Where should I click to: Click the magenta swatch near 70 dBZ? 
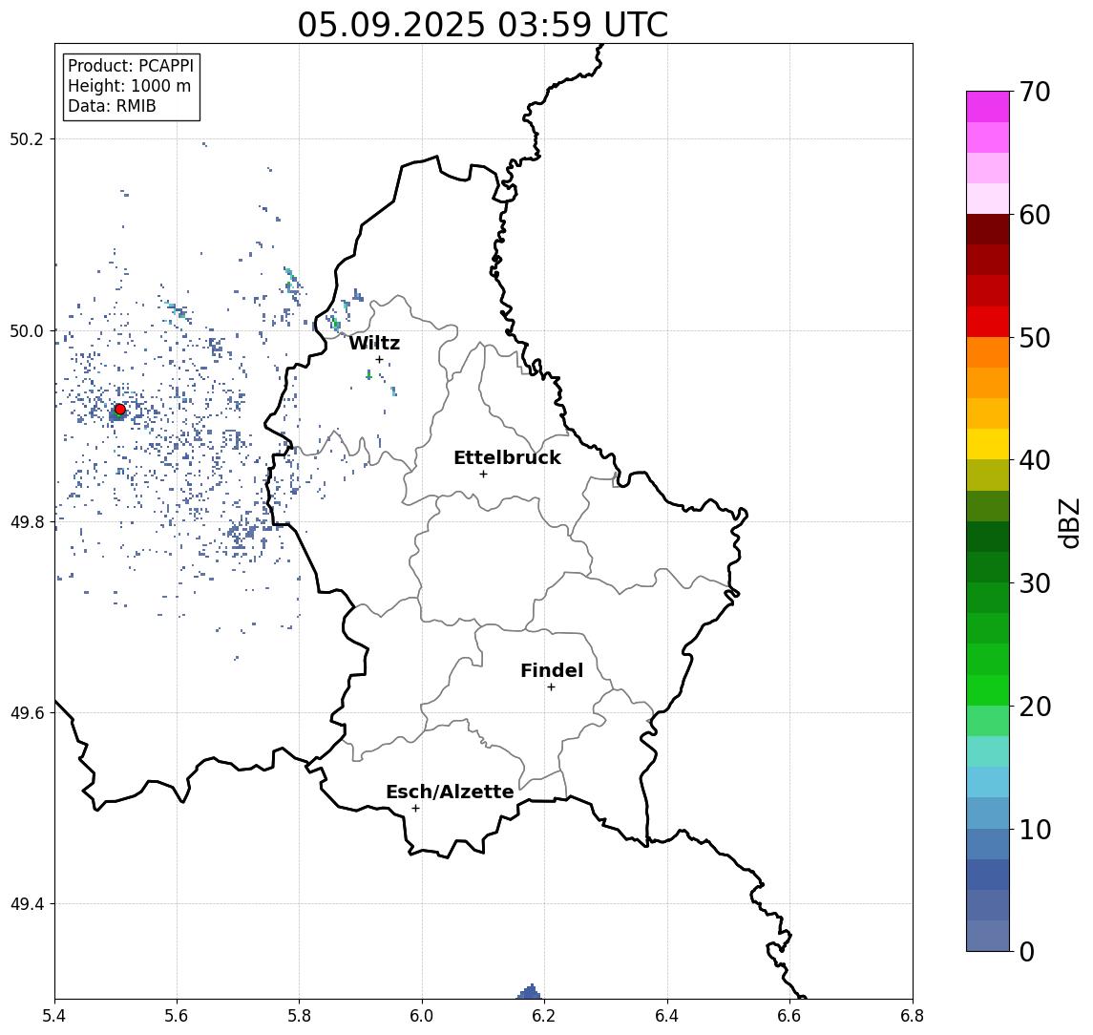coord(988,107)
